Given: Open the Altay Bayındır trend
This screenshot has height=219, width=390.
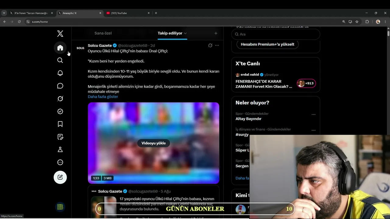Looking at the screenshot, I should [x=248, y=119].
